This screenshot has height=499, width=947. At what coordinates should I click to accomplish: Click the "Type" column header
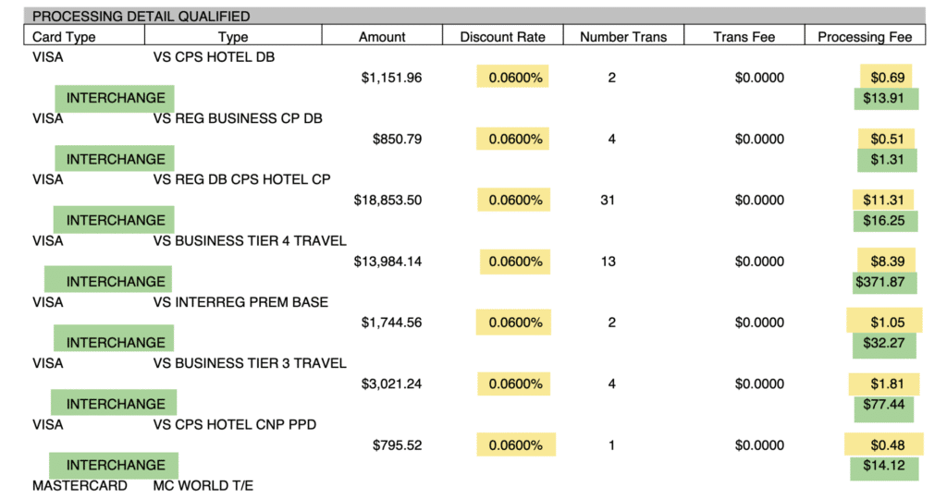(x=233, y=37)
